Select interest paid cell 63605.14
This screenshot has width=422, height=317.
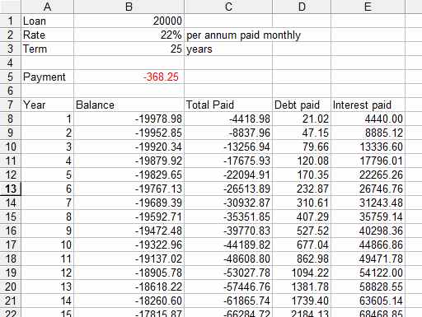pyautogui.click(x=368, y=301)
